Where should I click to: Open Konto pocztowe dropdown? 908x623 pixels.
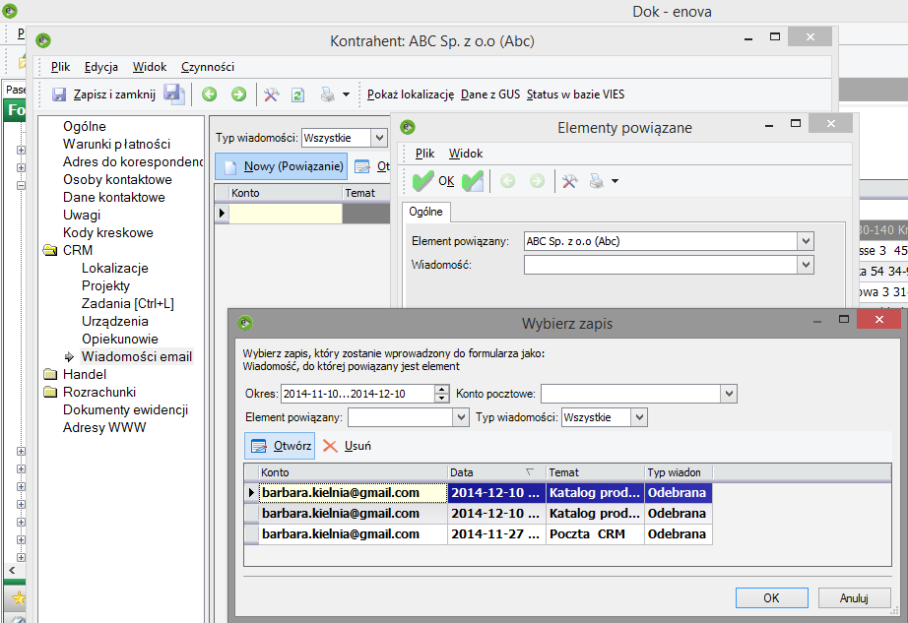pyautogui.click(x=729, y=394)
